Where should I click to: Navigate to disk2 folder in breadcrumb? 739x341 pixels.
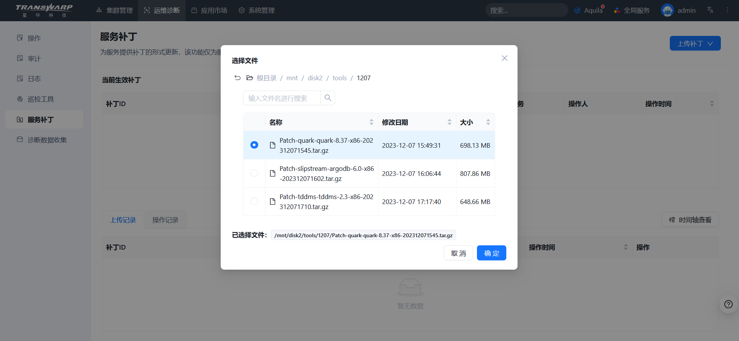[x=315, y=78]
